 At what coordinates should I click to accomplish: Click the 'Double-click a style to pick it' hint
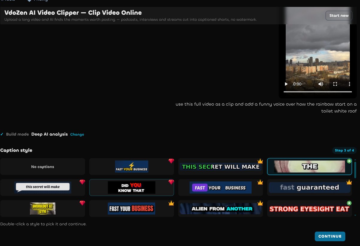(43, 224)
